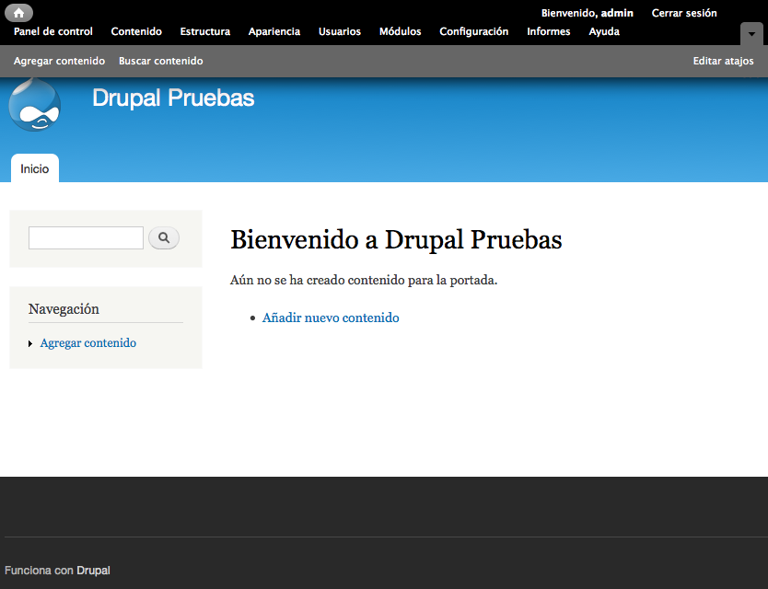Expand the Agregar contenido navigation arrow
The height and width of the screenshot is (589, 768).
[x=30, y=344]
